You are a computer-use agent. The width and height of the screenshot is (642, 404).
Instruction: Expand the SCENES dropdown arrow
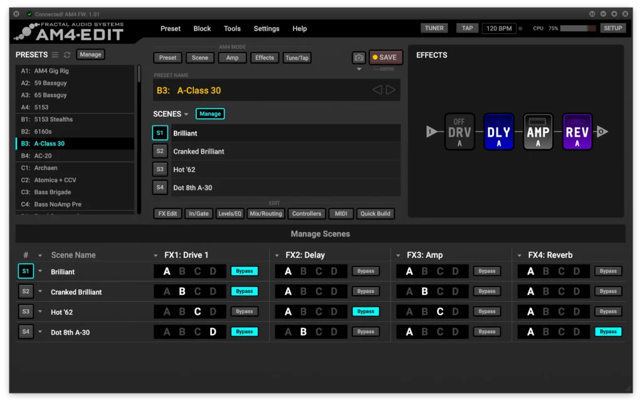point(186,114)
